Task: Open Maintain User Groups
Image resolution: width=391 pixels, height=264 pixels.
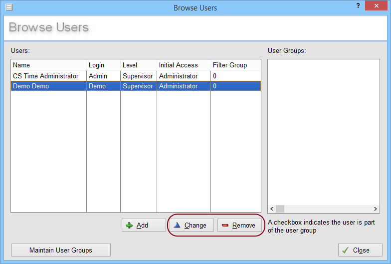Action: [61, 250]
